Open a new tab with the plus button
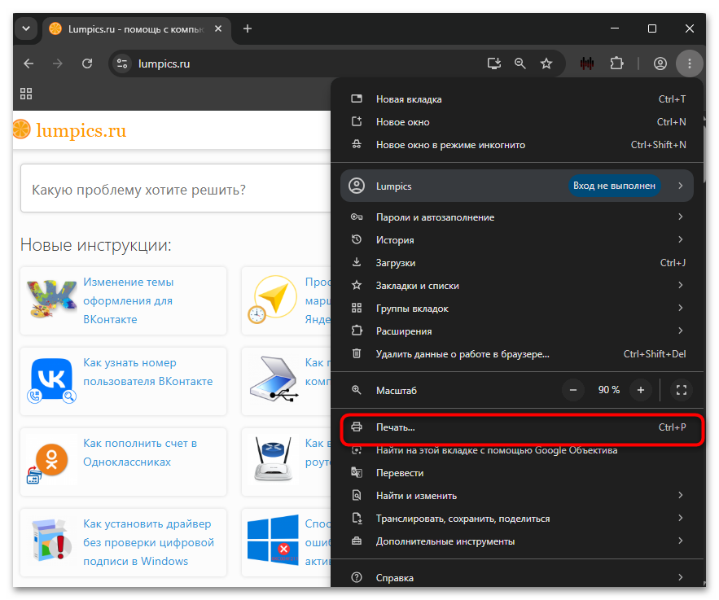The width and height of the screenshot is (719, 600). pyautogui.click(x=248, y=28)
